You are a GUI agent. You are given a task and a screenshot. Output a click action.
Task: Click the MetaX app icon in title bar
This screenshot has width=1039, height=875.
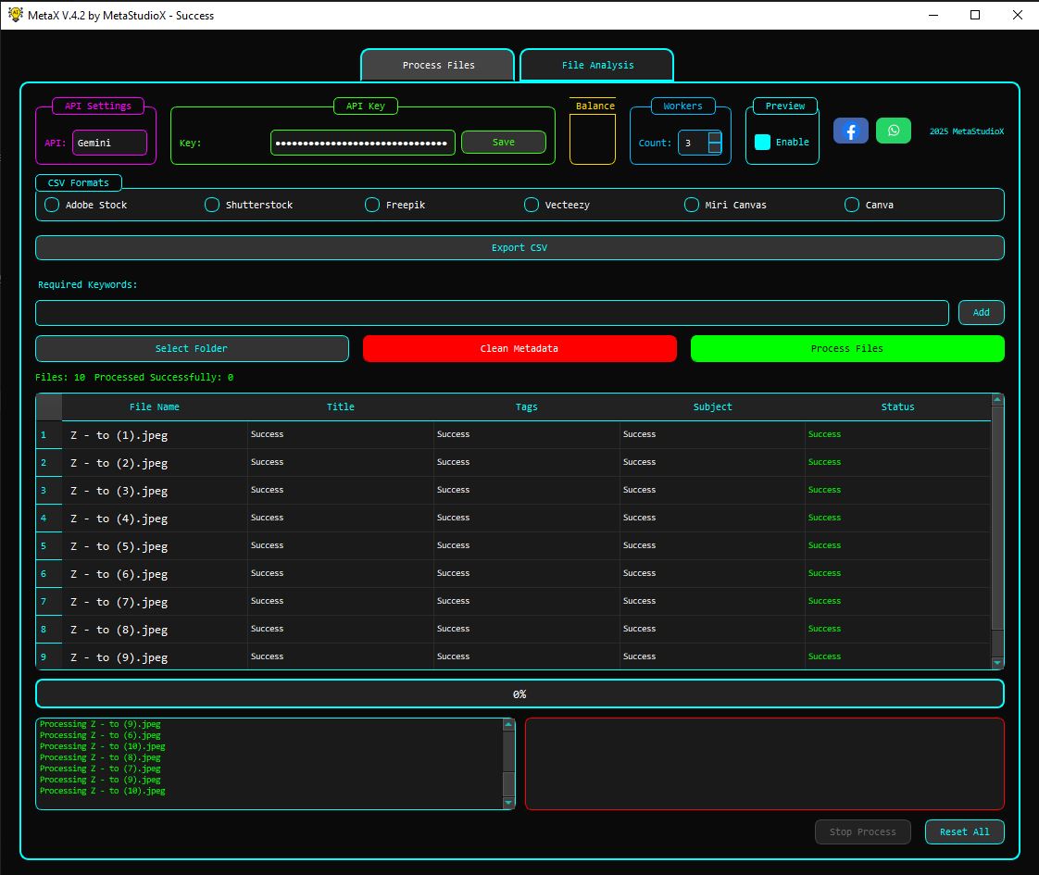15,15
